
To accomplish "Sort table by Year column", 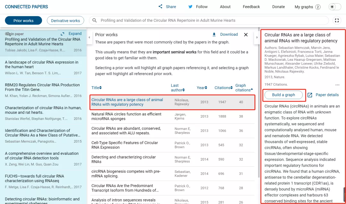I will [202, 88].
